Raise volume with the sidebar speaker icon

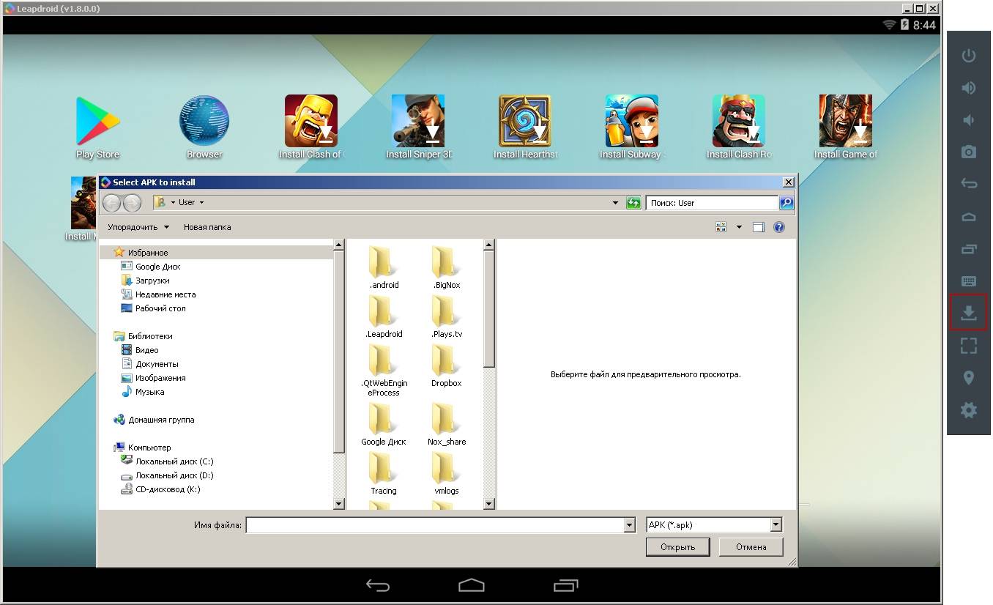(x=968, y=88)
